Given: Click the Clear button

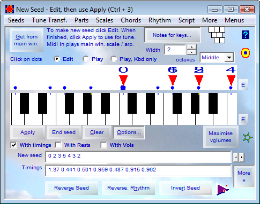Looking at the screenshot, I should coord(96,132).
